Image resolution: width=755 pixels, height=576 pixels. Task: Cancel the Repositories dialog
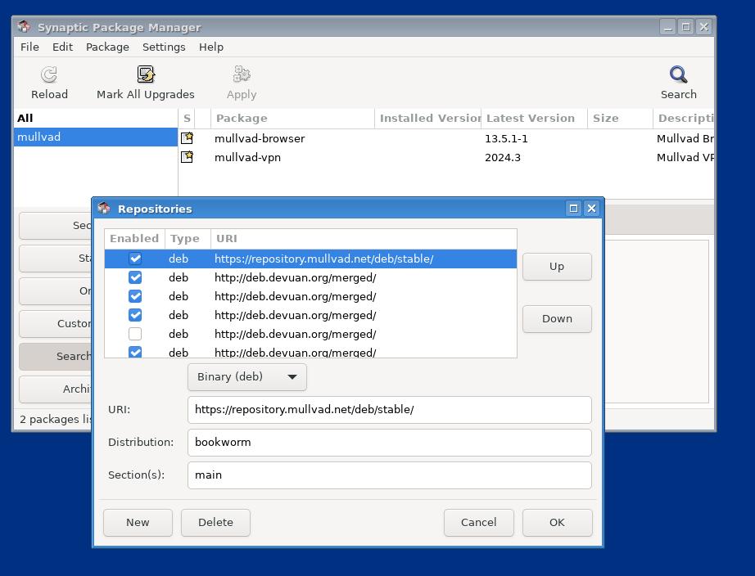(478, 522)
